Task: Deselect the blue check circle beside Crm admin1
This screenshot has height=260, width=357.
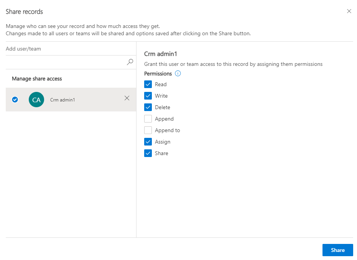Action: click(15, 100)
